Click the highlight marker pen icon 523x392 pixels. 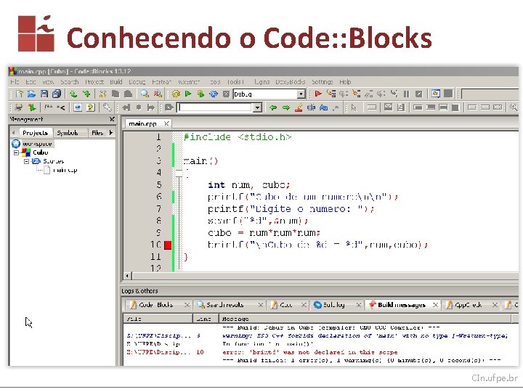coord(299,107)
